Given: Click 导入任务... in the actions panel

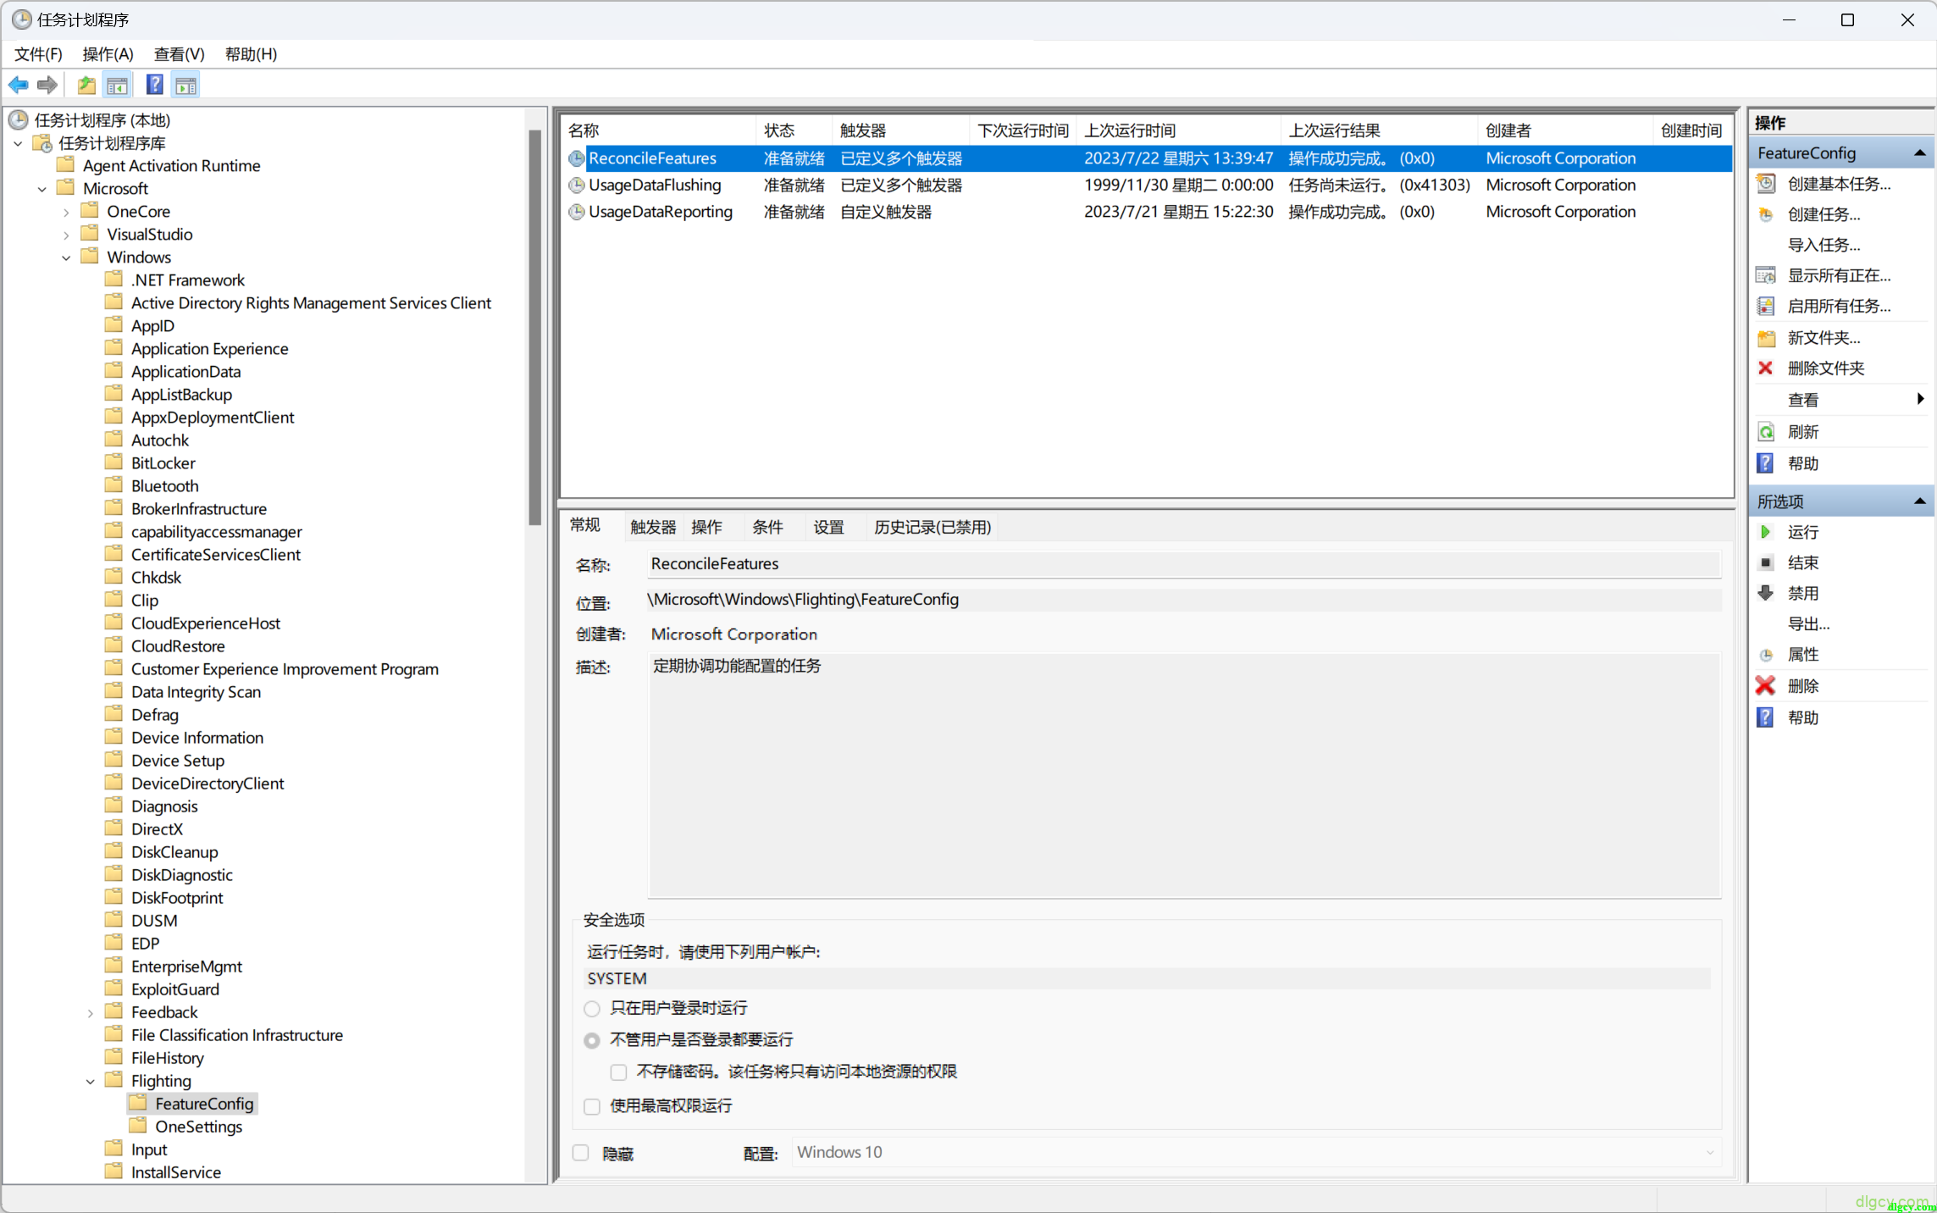Looking at the screenshot, I should pos(1824,245).
